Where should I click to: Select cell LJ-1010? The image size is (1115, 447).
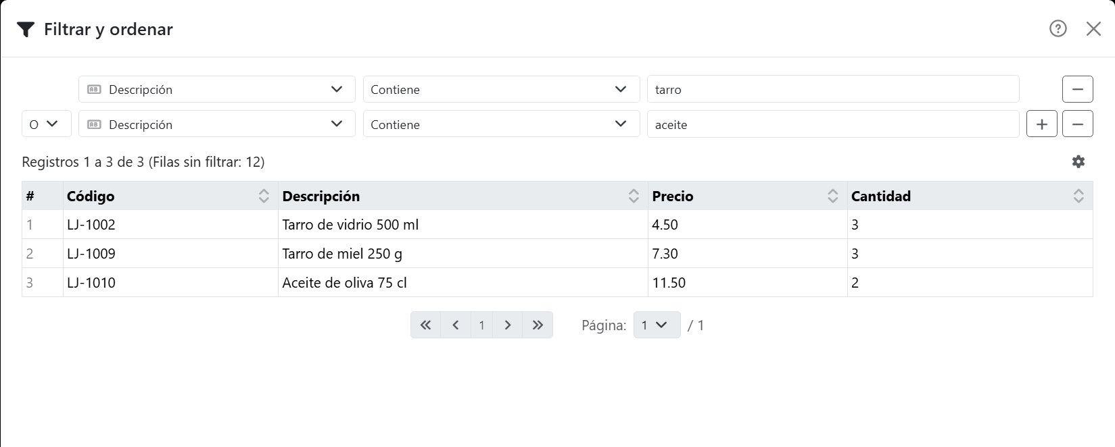[x=170, y=283]
